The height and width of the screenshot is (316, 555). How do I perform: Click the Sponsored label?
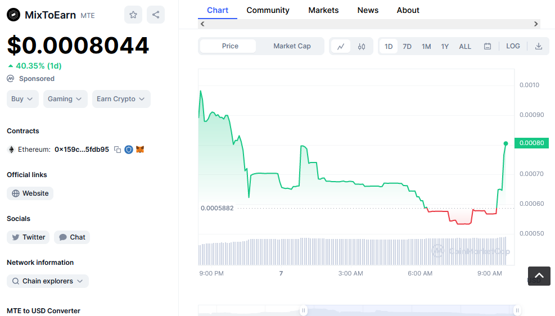[37, 79]
